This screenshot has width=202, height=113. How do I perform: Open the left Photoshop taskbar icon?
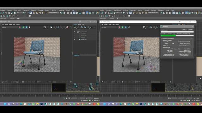[41, 104]
